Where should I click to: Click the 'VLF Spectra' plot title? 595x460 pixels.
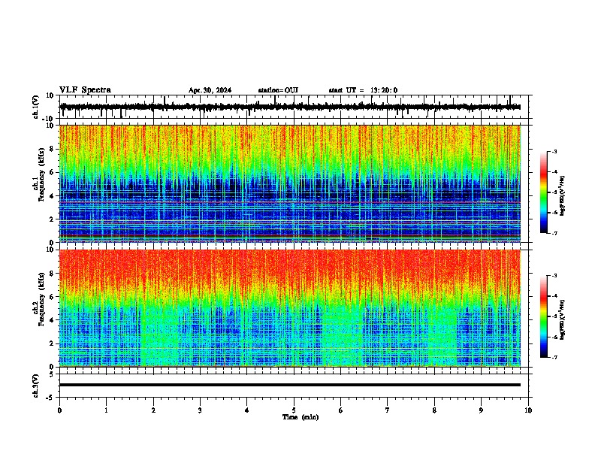(x=85, y=90)
